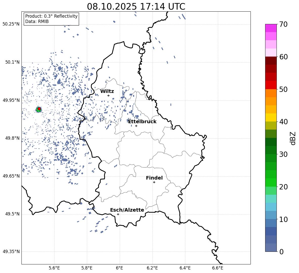Click the 0 colorbar tick label
The height and width of the screenshot is (273, 299).
coord(281,252)
